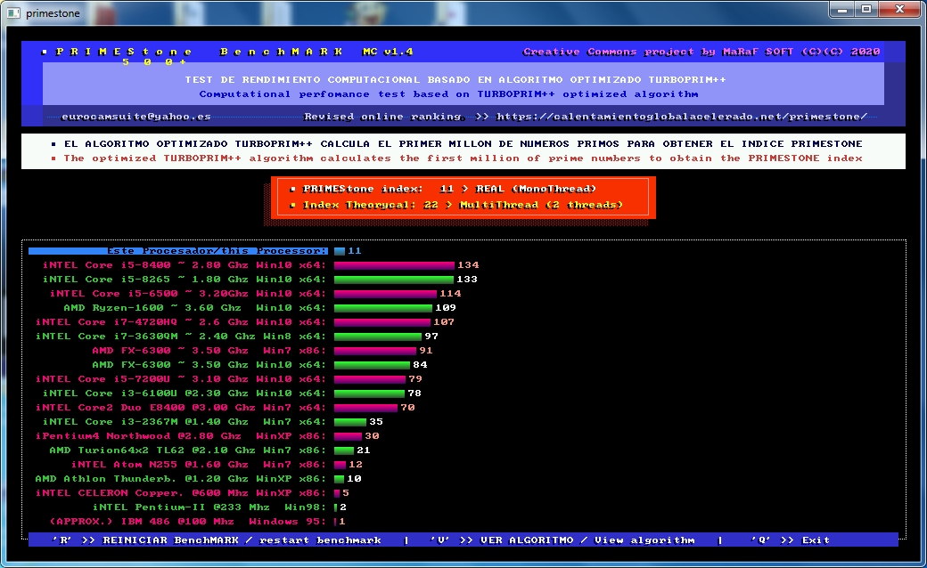Click the Intel Core i5-8400 score bar
Screen dimensions: 927x568
pyautogui.click(x=394, y=265)
